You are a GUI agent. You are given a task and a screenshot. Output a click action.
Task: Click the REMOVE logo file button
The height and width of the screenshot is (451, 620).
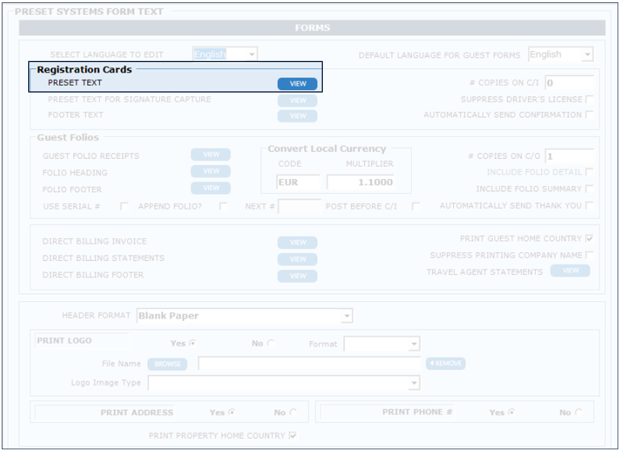445,364
